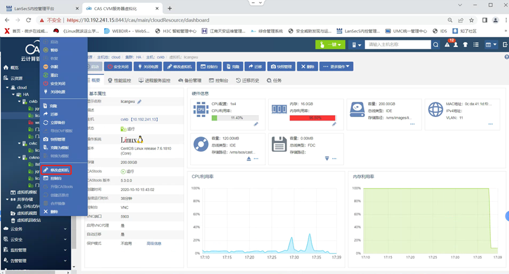The width and height of the screenshot is (509, 274).
Task: Click the search magnifier icon beside host name field
Action: click(x=436, y=45)
